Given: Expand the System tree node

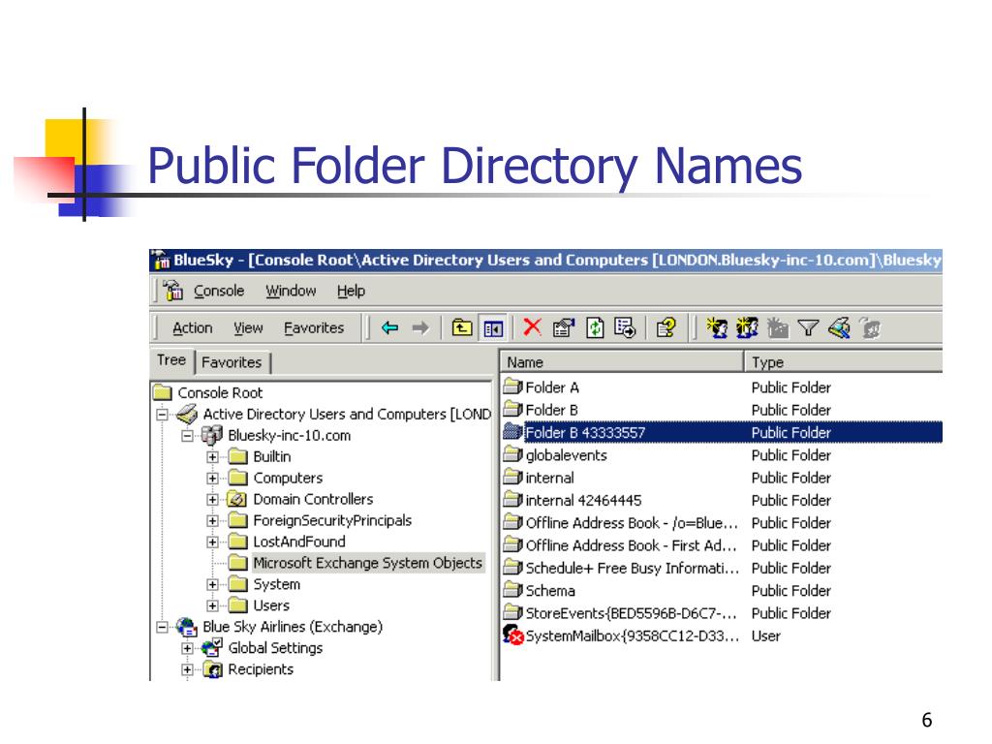Looking at the screenshot, I should 212,584.
